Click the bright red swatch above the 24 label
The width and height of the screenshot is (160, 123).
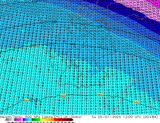point(55,120)
